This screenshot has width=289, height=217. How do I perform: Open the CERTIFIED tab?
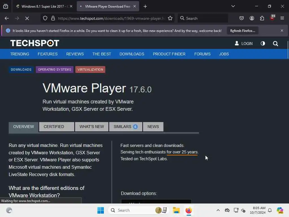point(56,127)
